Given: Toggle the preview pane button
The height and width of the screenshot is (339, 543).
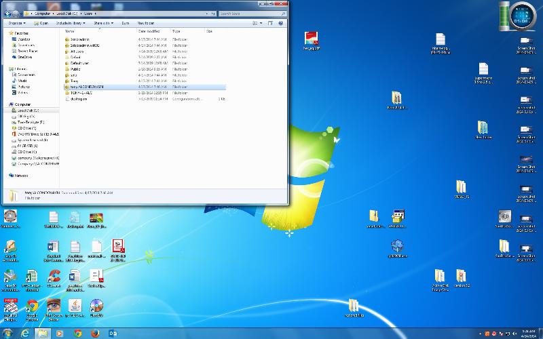Looking at the screenshot, I should click(270, 23).
